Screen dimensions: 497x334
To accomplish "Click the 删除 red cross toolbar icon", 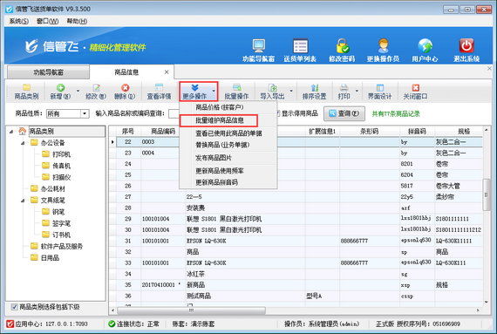I will [x=126, y=88].
